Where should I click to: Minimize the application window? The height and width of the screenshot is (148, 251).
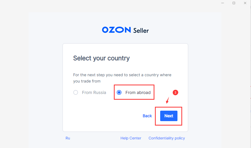point(222,3)
